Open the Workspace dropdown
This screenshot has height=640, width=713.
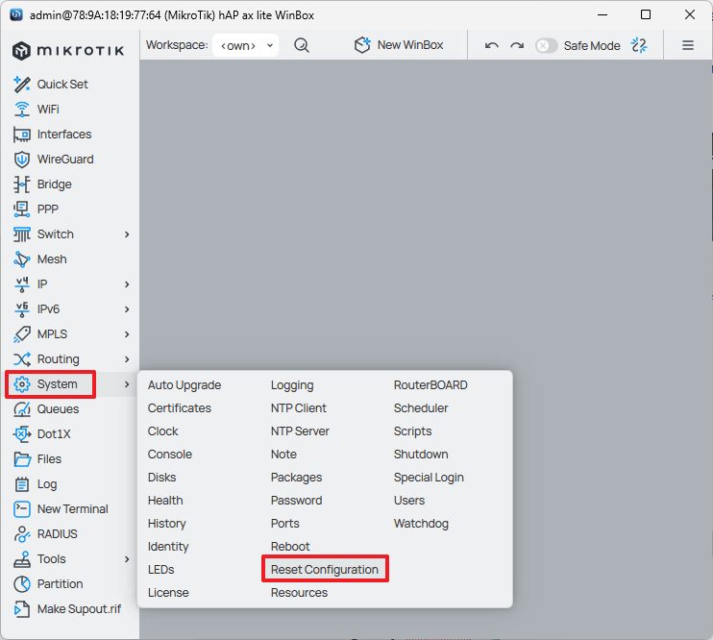[246, 45]
